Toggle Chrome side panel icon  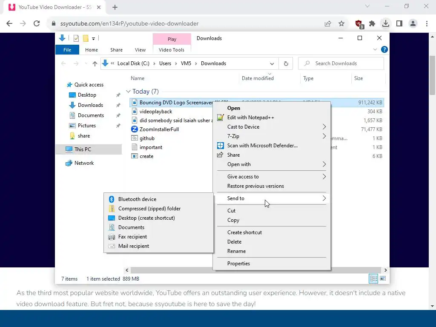pyautogui.click(x=399, y=24)
